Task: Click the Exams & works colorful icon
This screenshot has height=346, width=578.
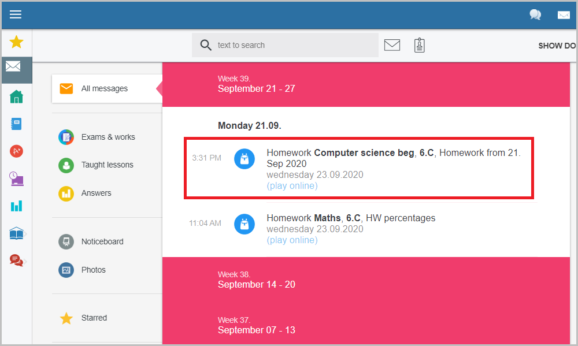Action: (x=66, y=137)
